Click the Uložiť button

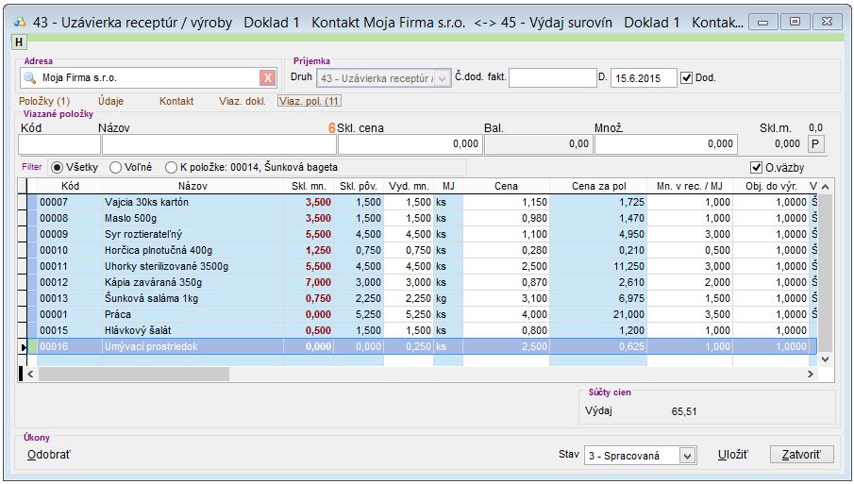(732, 455)
